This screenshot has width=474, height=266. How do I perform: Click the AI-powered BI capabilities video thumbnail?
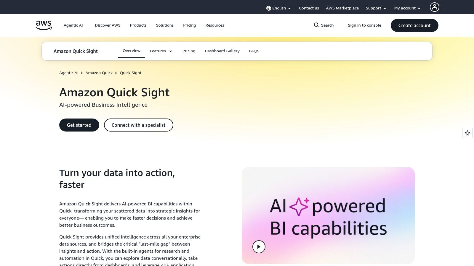[x=328, y=215]
